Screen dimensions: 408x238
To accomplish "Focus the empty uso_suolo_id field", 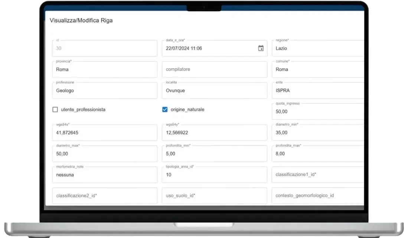I will [215, 196].
